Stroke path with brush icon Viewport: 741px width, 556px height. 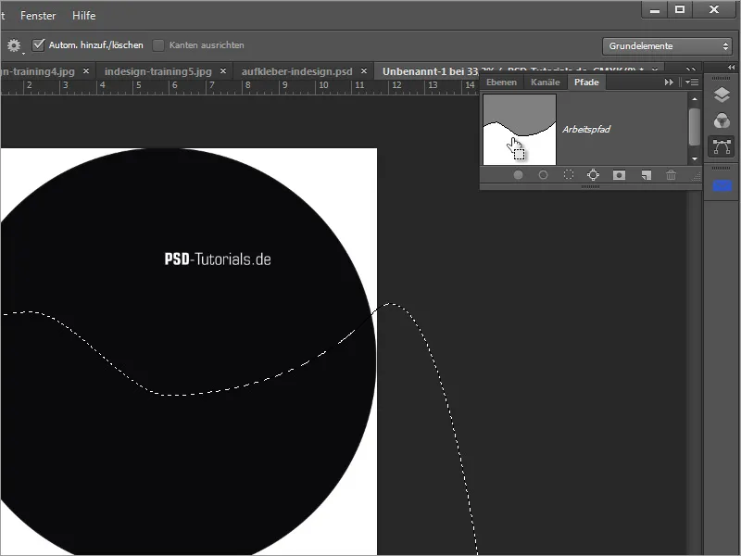(x=543, y=175)
